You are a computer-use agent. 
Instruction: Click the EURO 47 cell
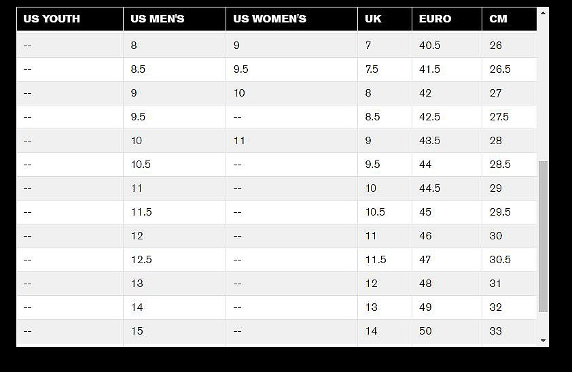coord(425,260)
